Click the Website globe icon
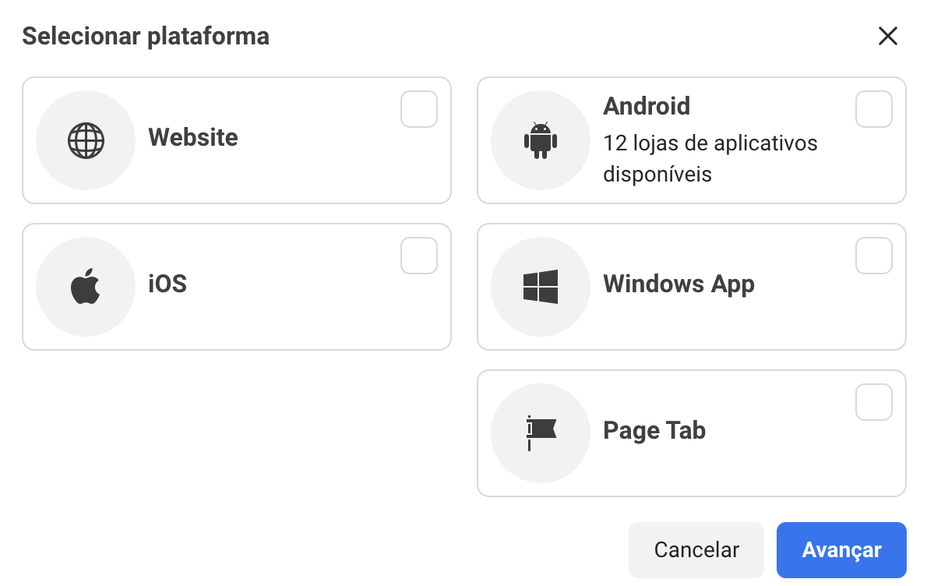The height and width of the screenshot is (586, 927). (x=86, y=141)
